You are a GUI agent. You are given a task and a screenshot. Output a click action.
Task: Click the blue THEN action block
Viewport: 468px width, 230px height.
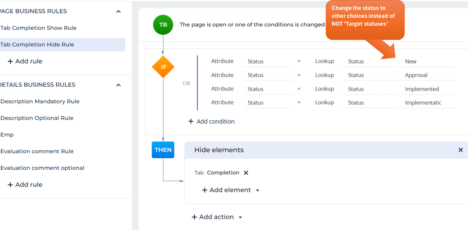[x=163, y=150]
